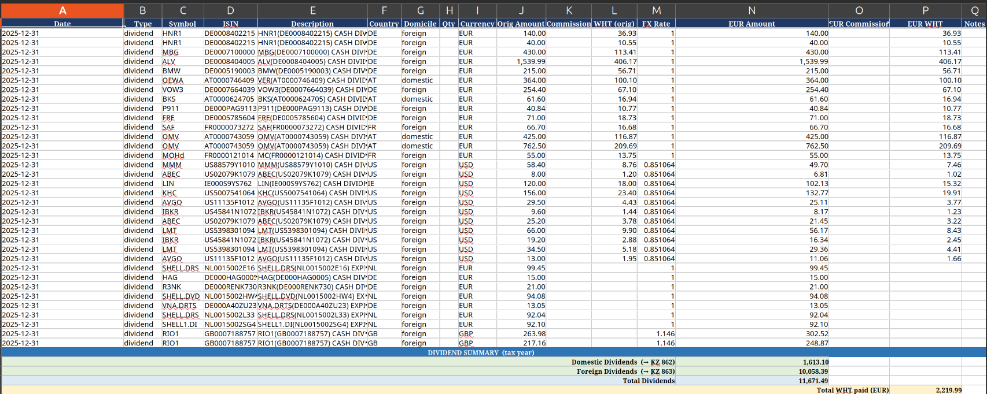Select ISIN cell US88579Y1010

pyautogui.click(x=230, y=165)
